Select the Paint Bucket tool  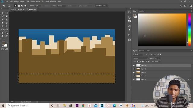[2, 29]
